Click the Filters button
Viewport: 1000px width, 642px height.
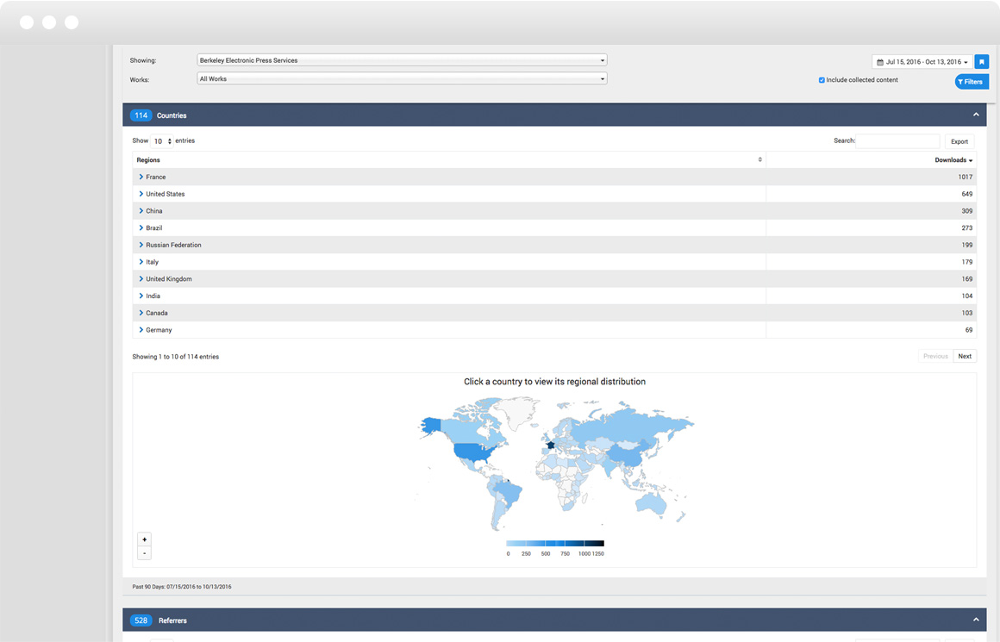tap(971, 82)
